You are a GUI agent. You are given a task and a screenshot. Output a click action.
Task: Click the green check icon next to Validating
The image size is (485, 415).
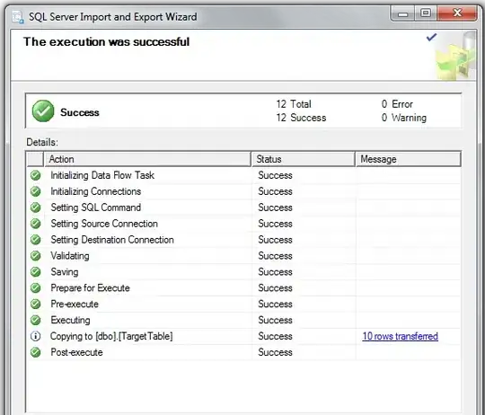coord(36,256)
